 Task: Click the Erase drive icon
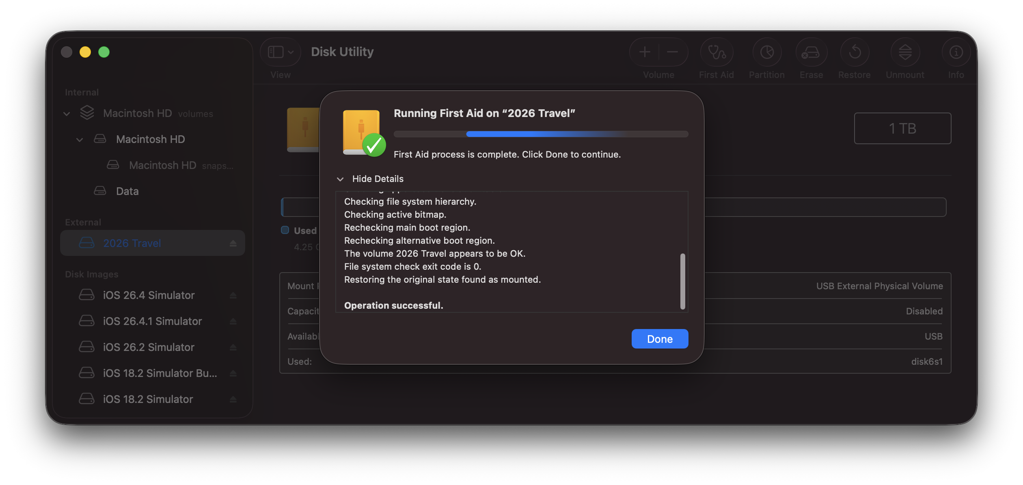[x=811, y=52]
